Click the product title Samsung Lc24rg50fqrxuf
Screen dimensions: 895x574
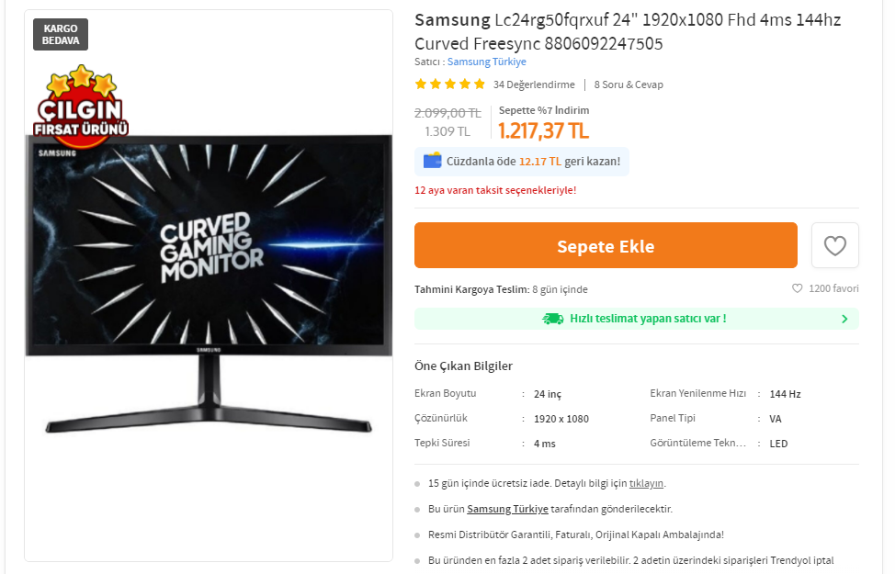628,31
